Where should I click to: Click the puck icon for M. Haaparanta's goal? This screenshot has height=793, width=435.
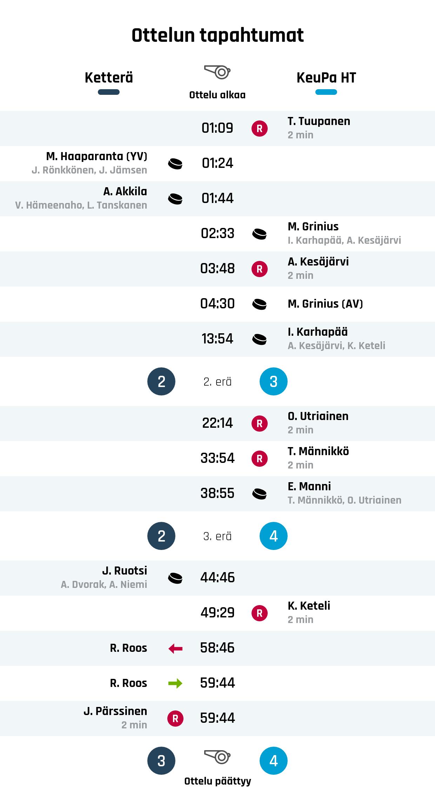tap(175, 164)
